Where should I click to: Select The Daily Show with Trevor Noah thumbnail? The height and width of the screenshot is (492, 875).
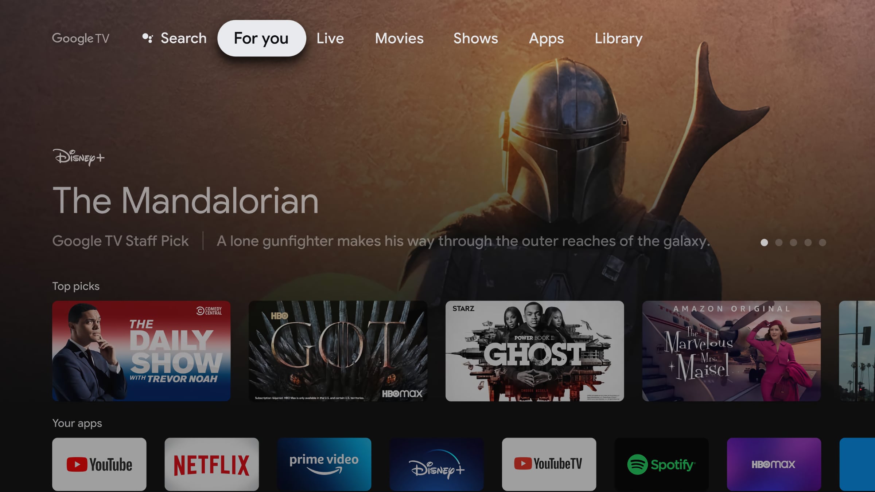coord(141,351)
